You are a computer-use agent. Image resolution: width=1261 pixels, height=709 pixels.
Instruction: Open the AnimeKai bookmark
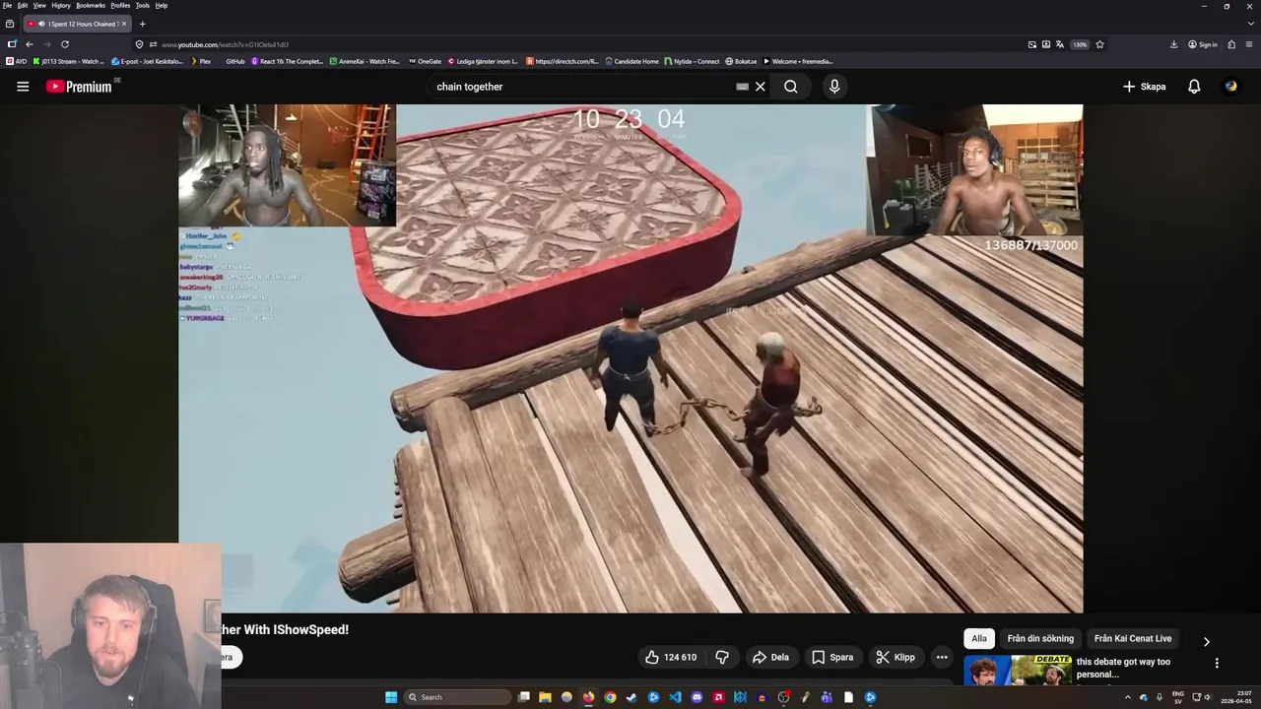pyautogui.click(x=365, y=61)
